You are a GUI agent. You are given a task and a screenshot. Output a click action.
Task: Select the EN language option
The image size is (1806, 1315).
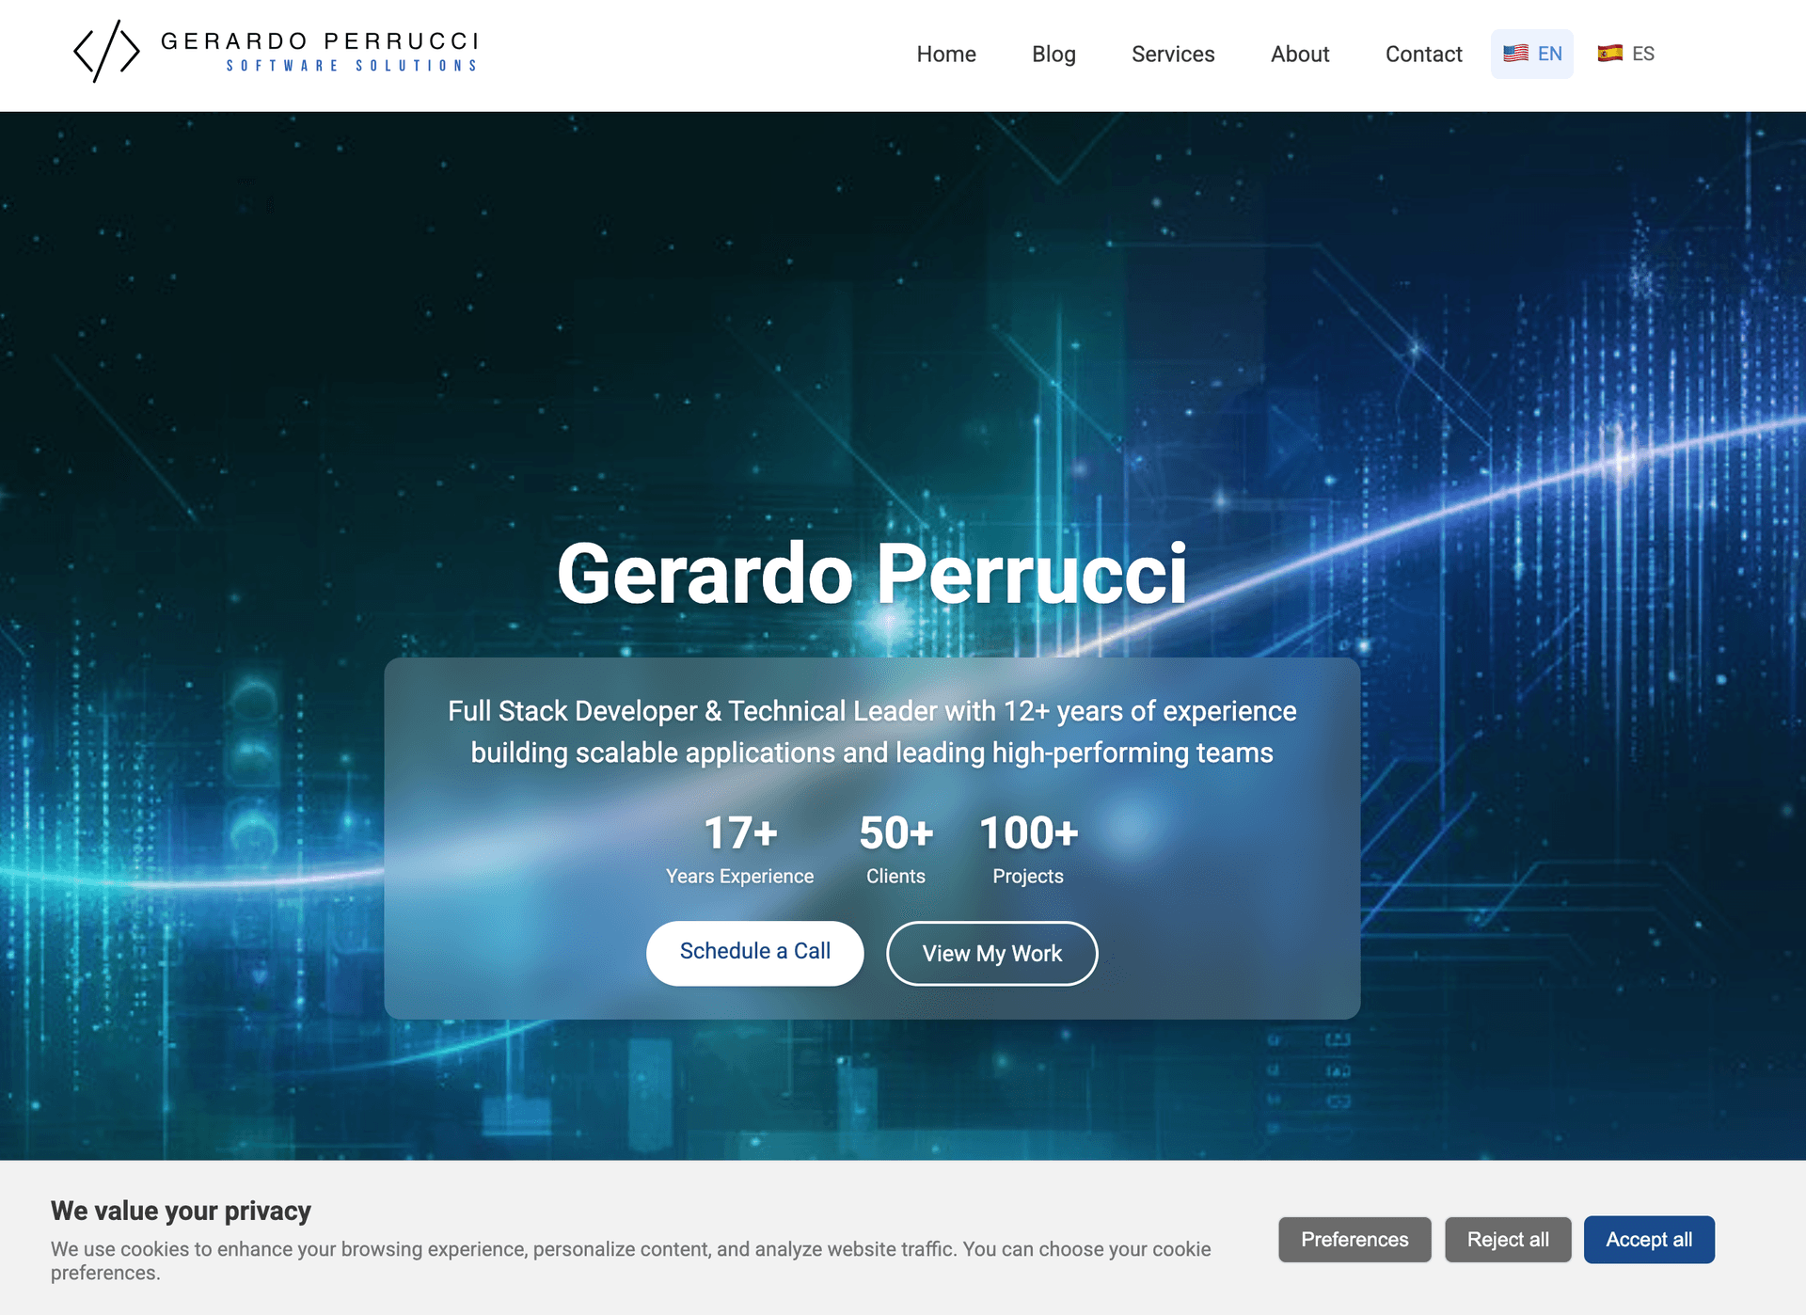pyautogui.click(x=1531, y=53)
